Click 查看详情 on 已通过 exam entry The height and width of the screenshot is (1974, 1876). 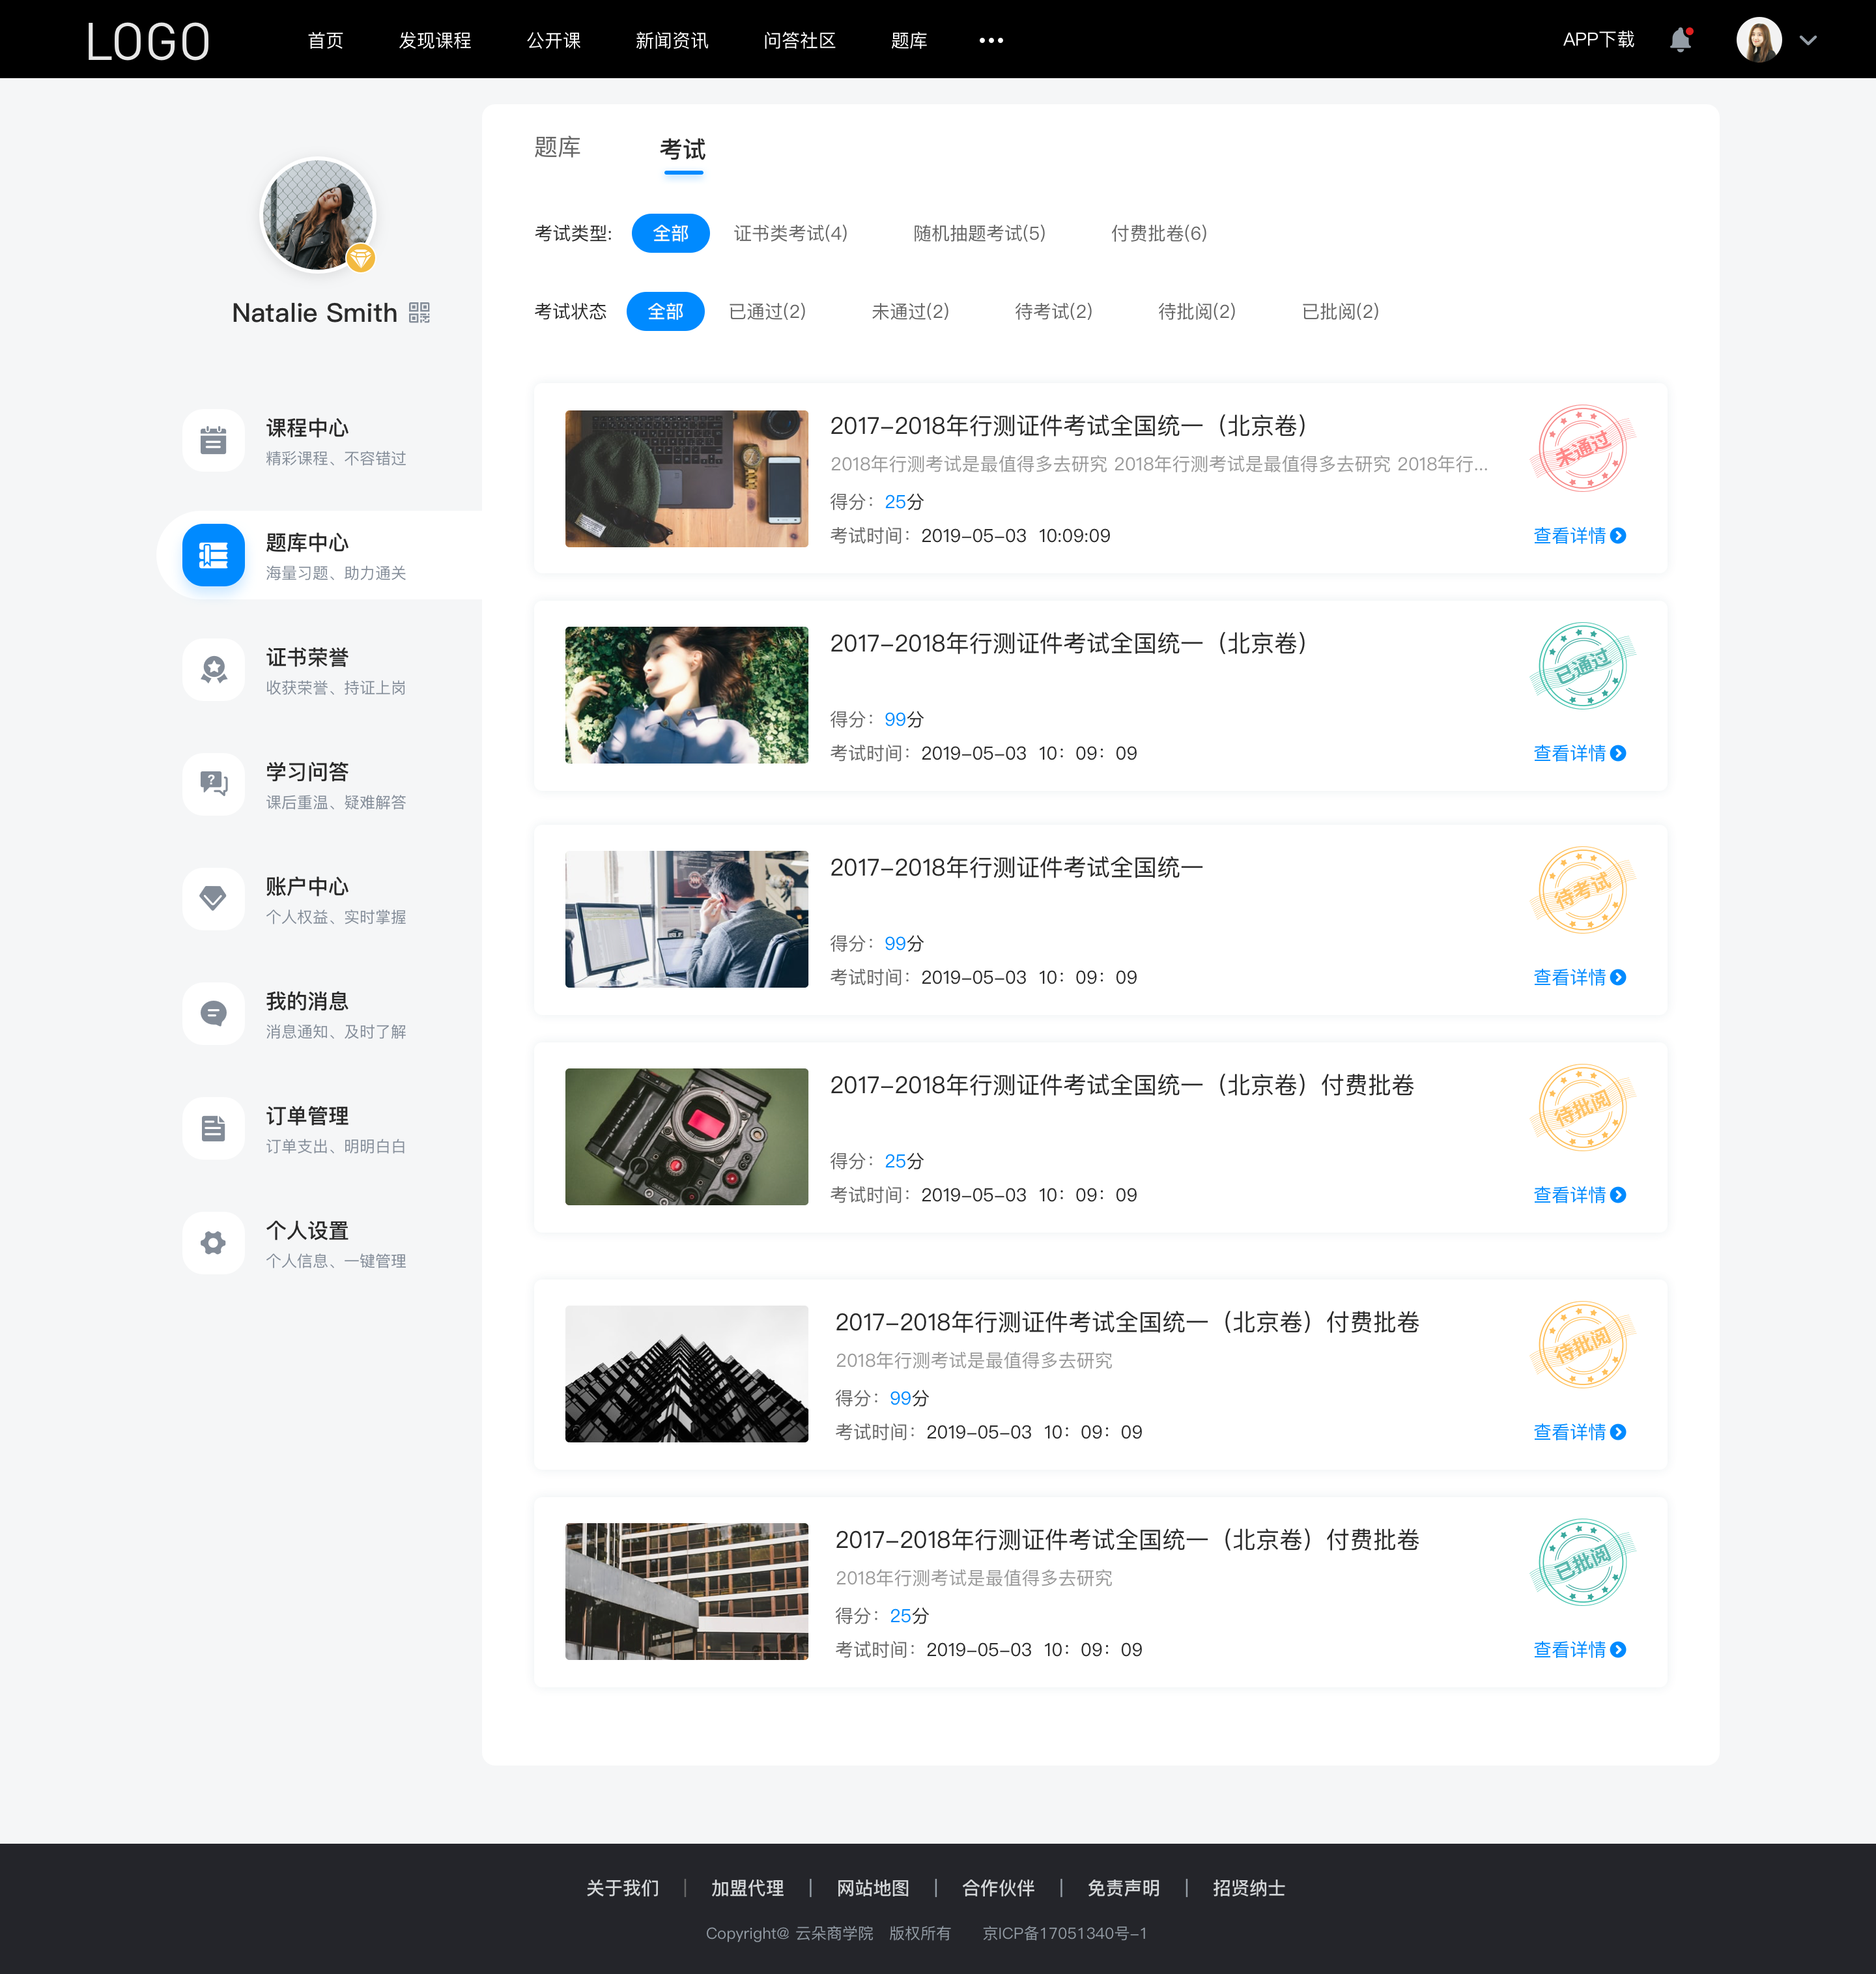pos(1573,752)
